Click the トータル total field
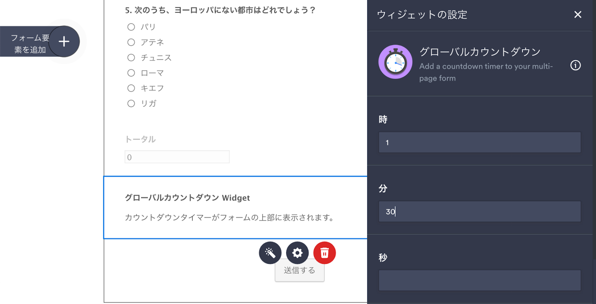Image resolution: width=596 pixels, height=304 pixels. tap(177, 157)
